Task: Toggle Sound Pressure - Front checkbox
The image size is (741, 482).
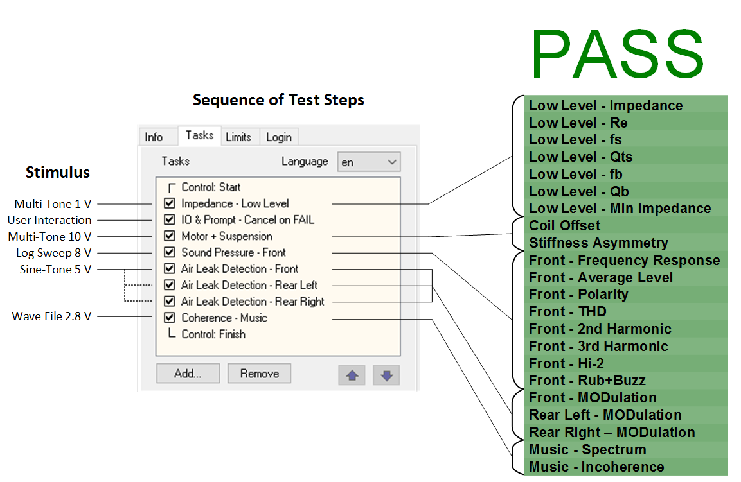Action: click(170, 252)
